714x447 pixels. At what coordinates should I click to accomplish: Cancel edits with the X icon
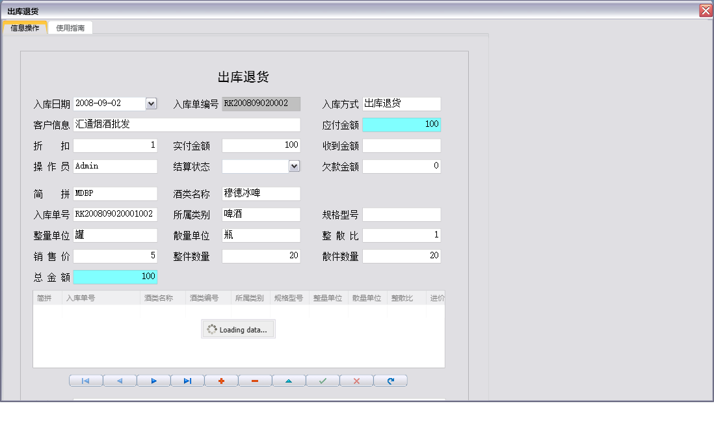coord(356,380)
